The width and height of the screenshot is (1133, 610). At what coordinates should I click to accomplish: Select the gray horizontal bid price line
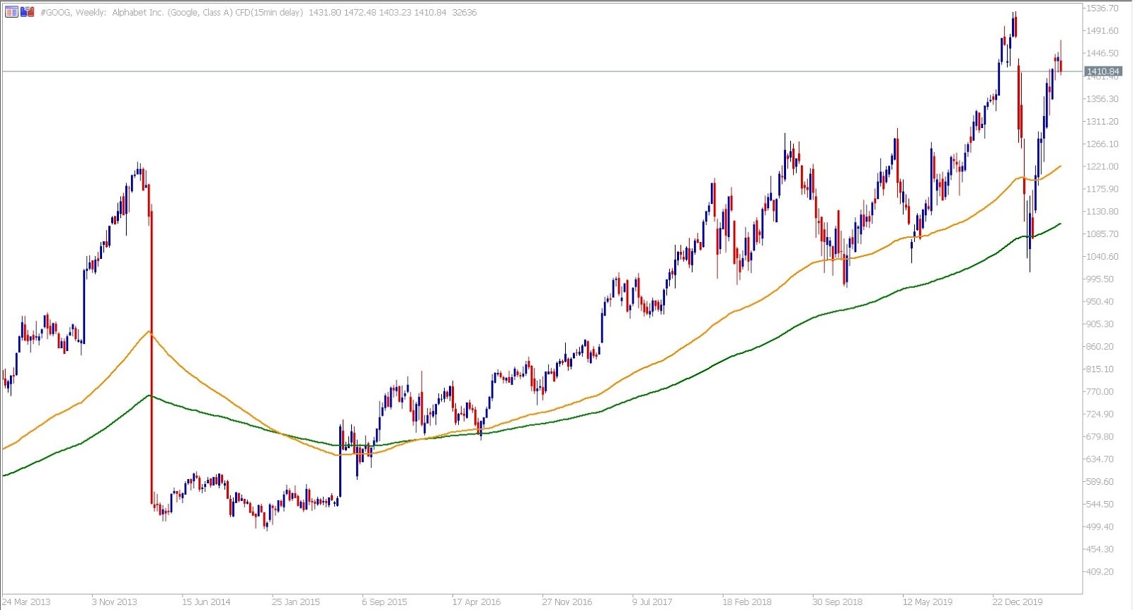tap(542, 71)
